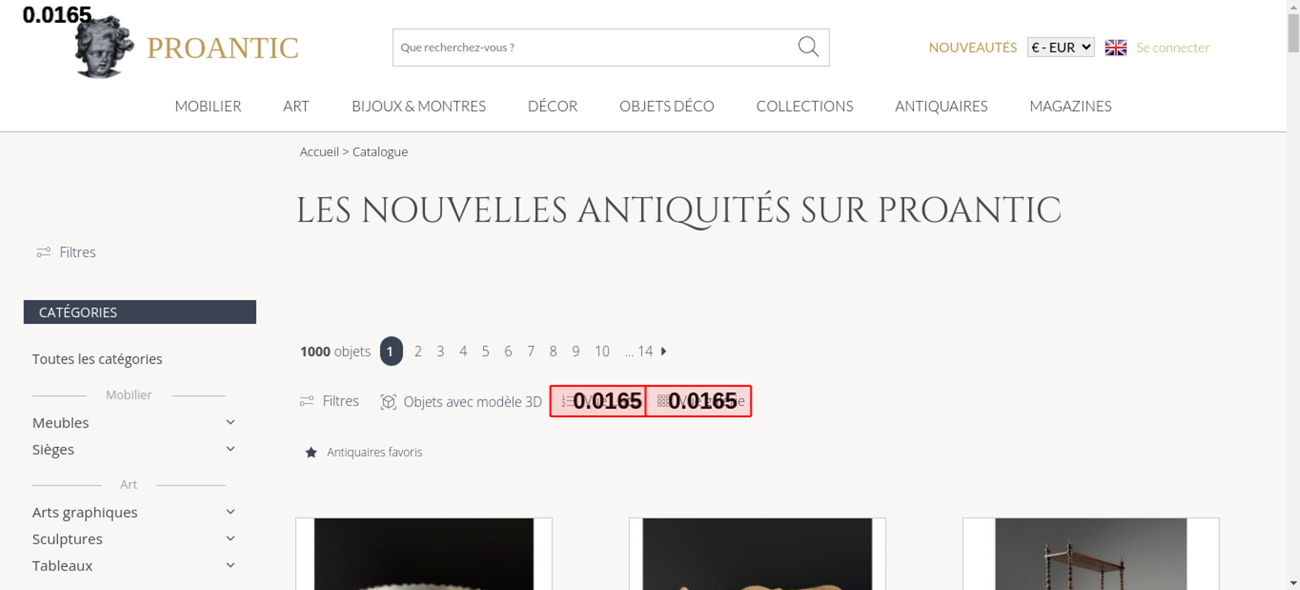Expand the Arts graphiques category

click(x=230, y=512)
